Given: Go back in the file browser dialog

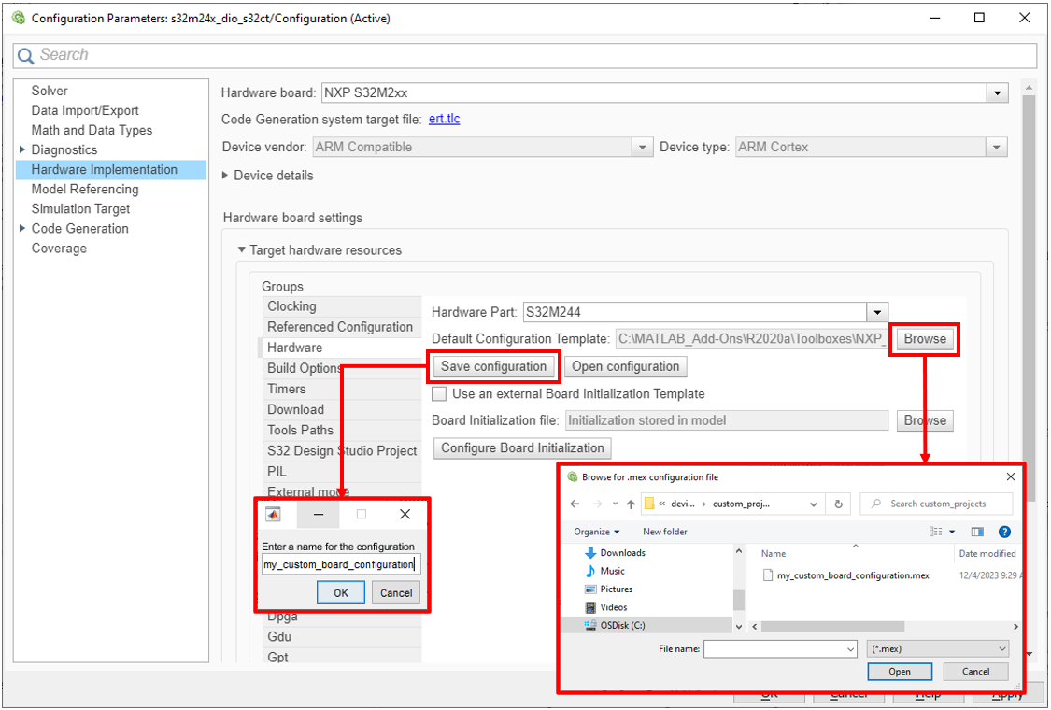Looking at the screenshot, I should click(575, 504).
